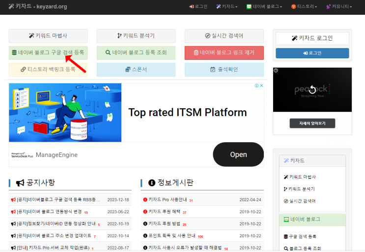Open notice 정보찾기/네이버ID 연동 정상화 안내
The height and width of the screenshot is (252, 365).
point(56,224)
